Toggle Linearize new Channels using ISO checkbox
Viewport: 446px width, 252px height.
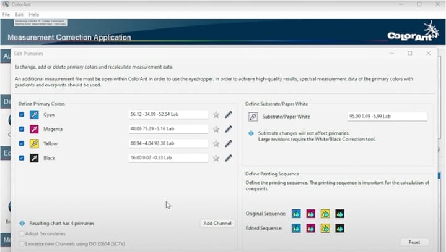pyautogui.click(x=21, y=244)
